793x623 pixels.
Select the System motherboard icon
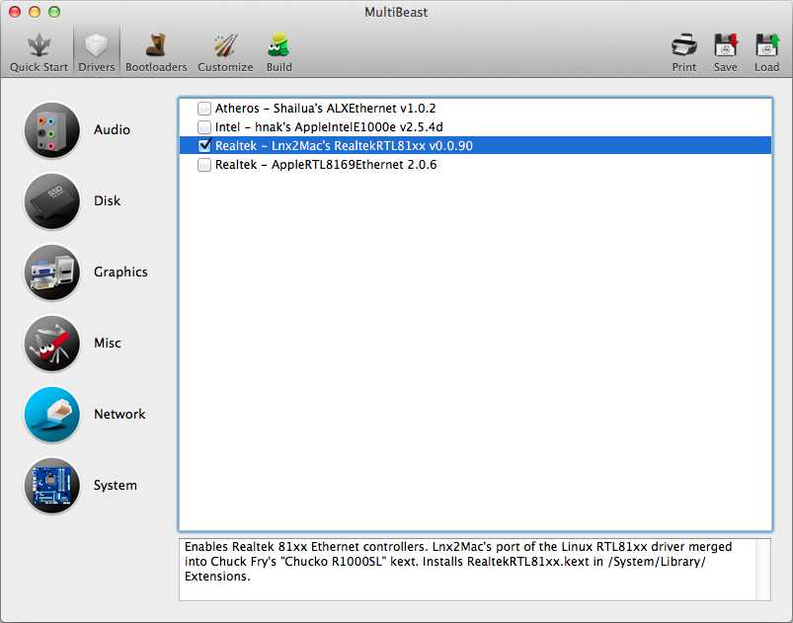[x=52, y=486]
